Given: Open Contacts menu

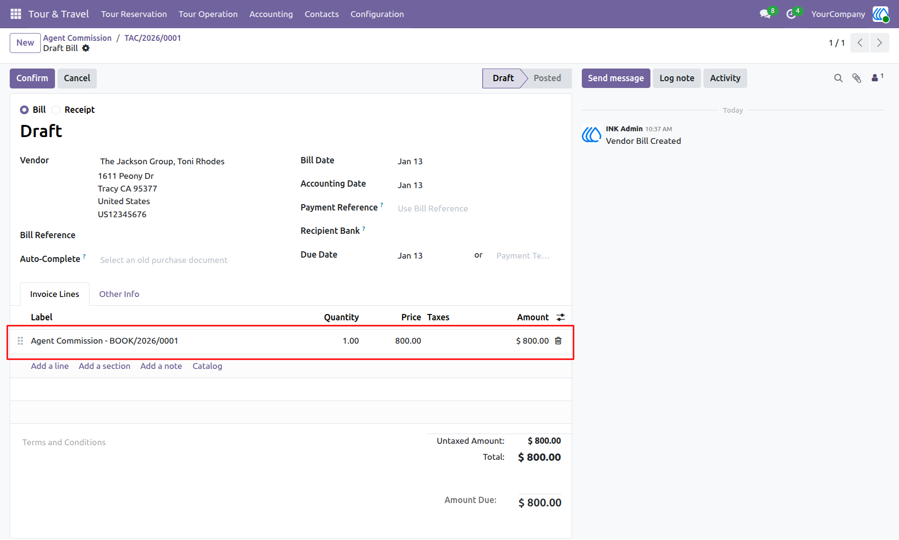Looking at the screenshot, I should 322,14.
